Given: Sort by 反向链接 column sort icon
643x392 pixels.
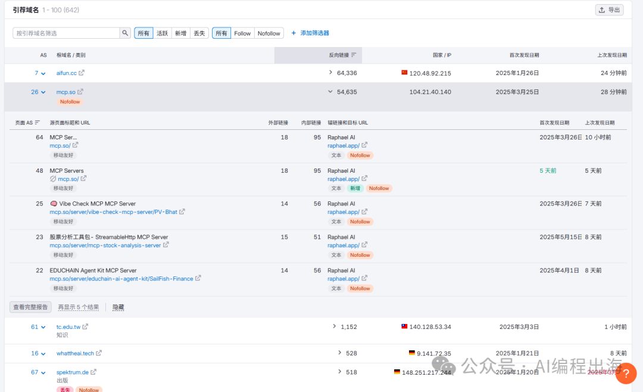Looking at the screenshot, I should [354, 55].
